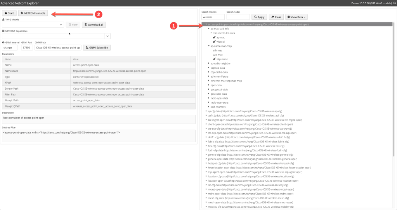Expand the capwap-data node
397x210 pixels.
pyautogui.click(x=208, y=68)
